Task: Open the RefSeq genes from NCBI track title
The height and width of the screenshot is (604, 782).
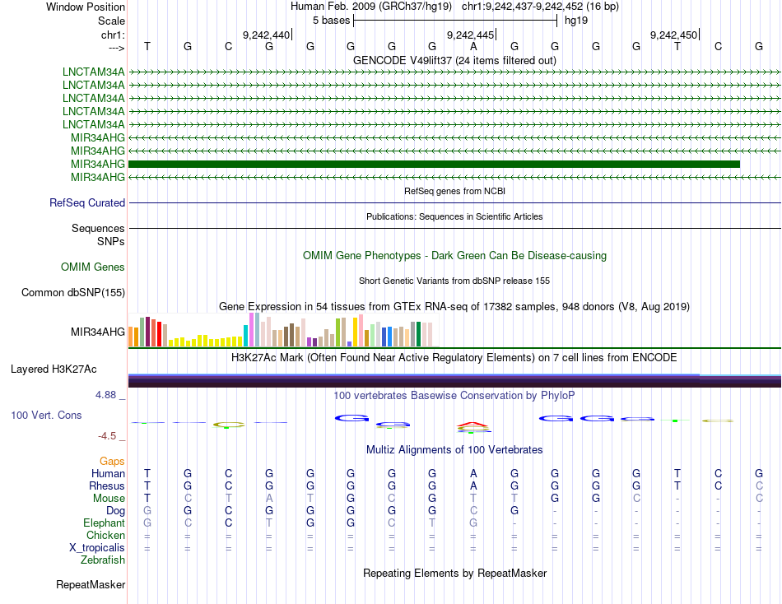Action: pyautogui.click(x=454, y=191)
